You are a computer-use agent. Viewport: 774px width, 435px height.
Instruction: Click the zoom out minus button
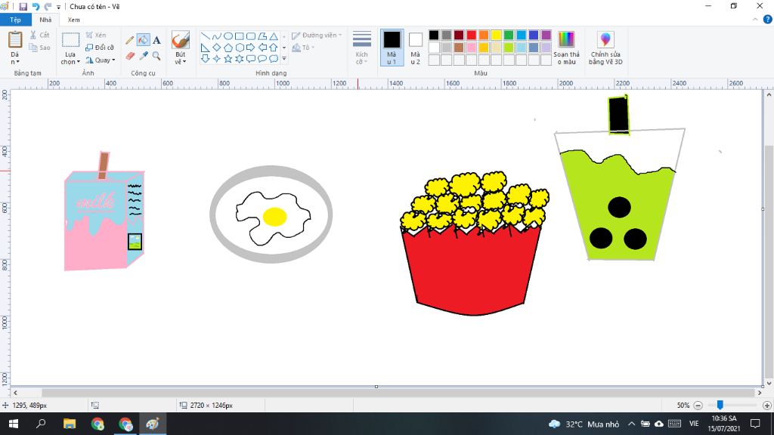click(x=698, y=405)
